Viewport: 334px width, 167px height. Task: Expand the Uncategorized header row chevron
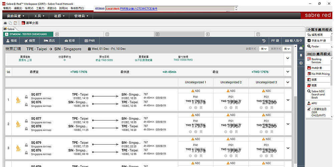(x=288, y=82)
